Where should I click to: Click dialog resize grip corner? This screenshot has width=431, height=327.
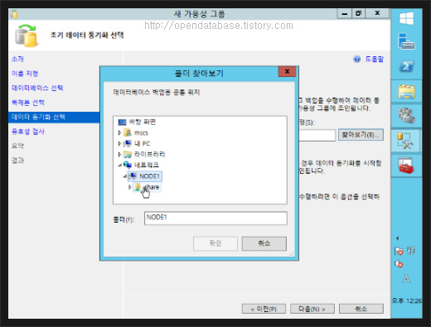(x=291, y=254)
